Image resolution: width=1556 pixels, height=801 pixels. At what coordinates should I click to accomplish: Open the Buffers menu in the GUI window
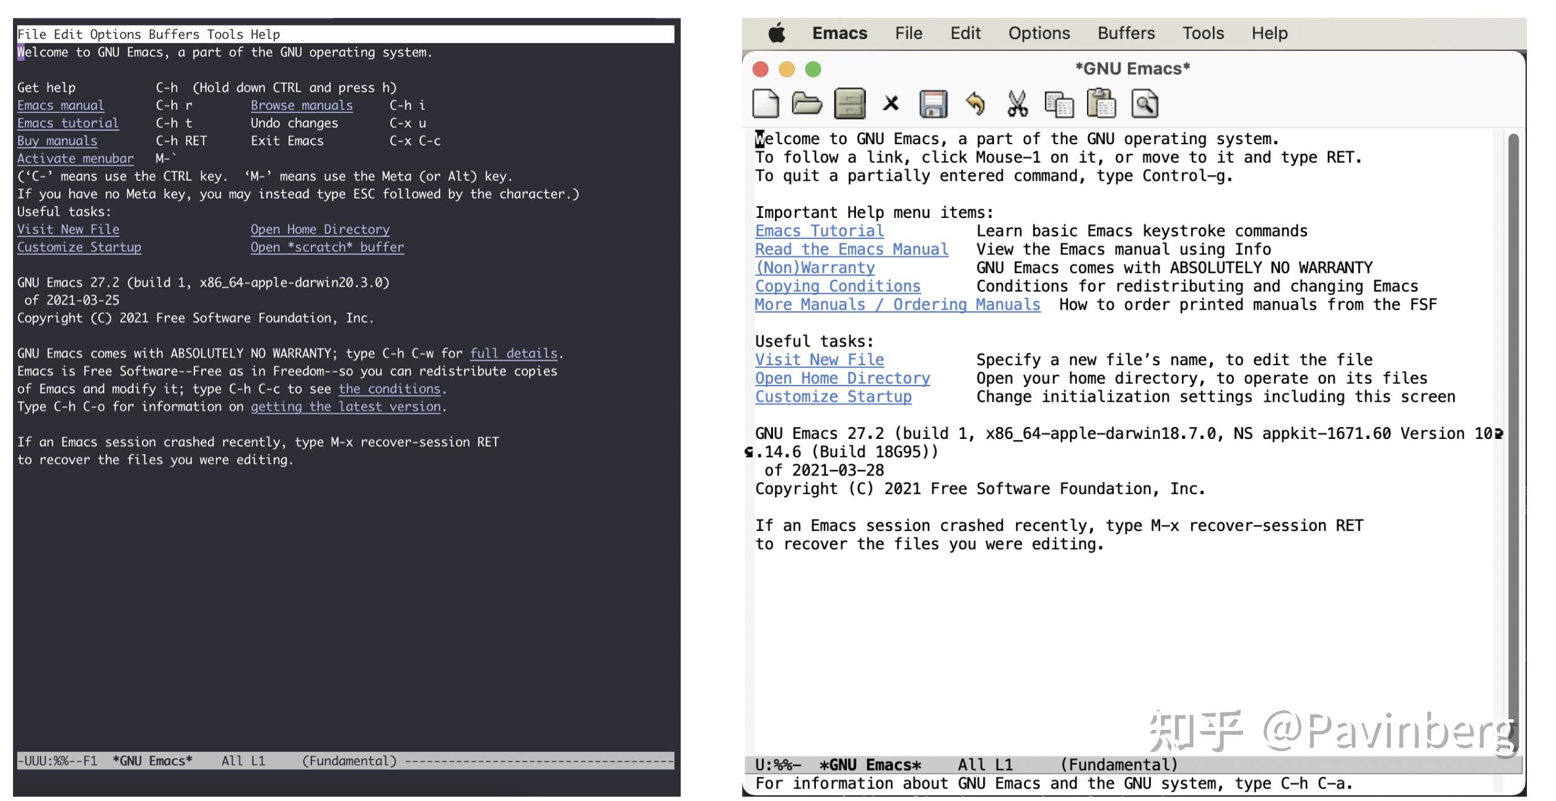click(x=1126, y=33)
